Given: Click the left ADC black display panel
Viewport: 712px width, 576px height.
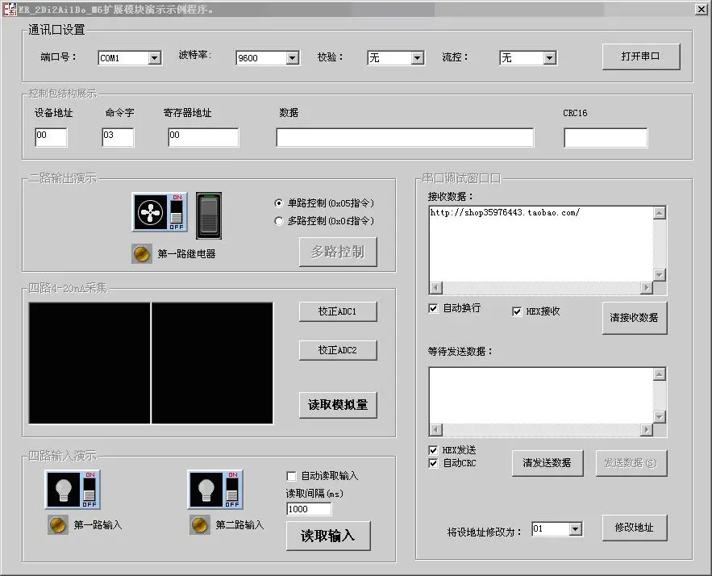Looking at the screenshot, I should tap(90, 363).
